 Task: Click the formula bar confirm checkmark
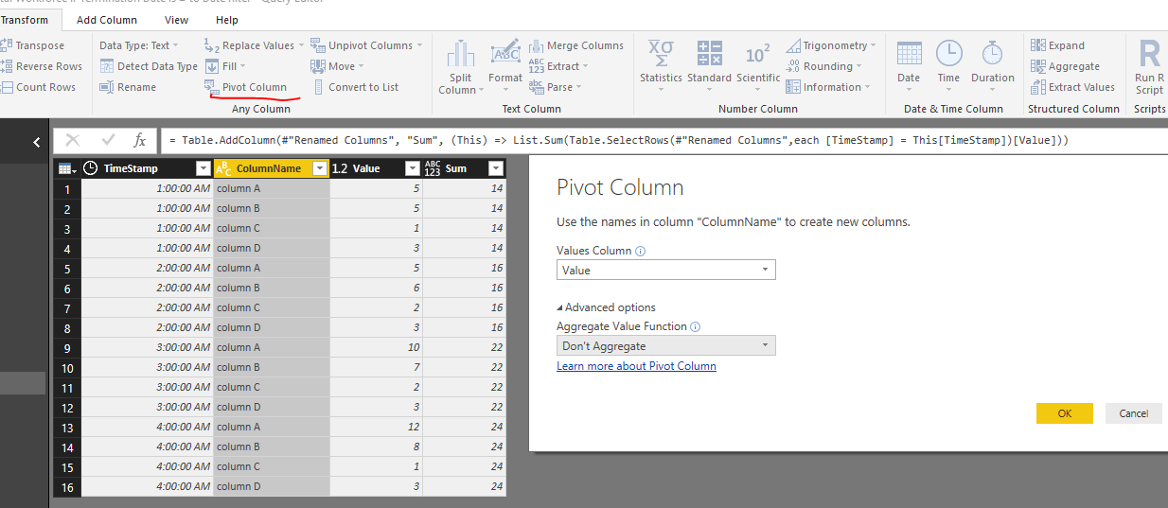tap(108, 140)
